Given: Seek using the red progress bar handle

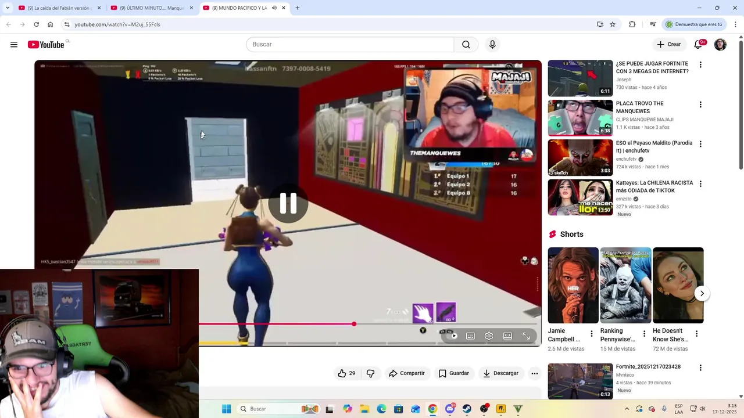Looking at the screenshot, I should (x=354, y=324).
